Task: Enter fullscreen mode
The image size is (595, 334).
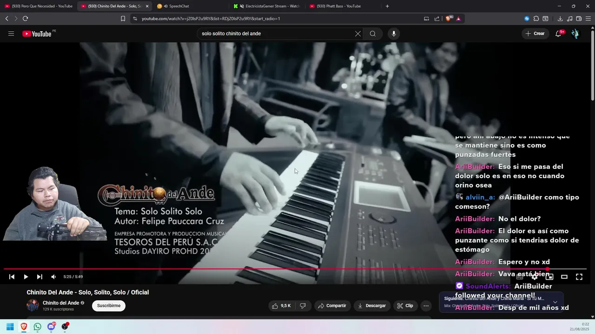Action: click(x=579, y=277)
